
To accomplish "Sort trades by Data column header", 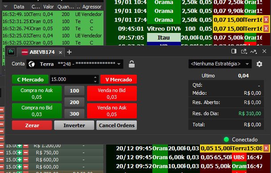I will tap(19, 7).
